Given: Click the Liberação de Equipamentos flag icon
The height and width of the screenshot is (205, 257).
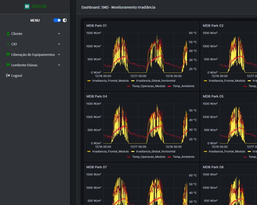Looking at the screenshot, I should 8,55.
